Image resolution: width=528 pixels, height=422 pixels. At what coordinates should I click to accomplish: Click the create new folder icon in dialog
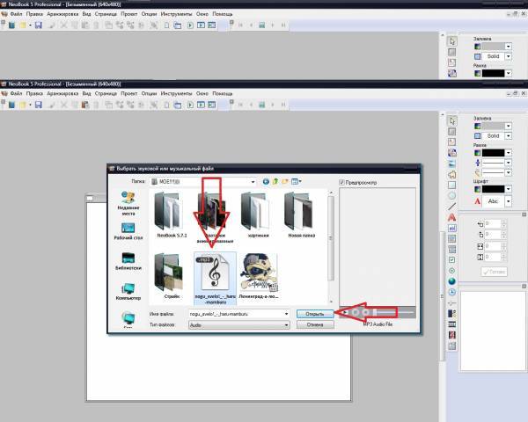click(286, 181)
